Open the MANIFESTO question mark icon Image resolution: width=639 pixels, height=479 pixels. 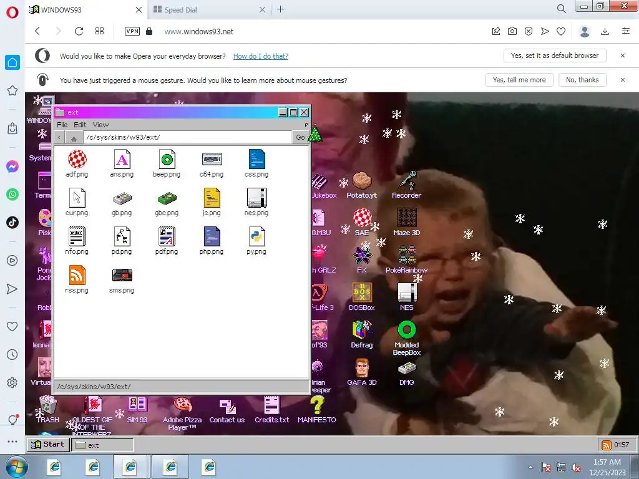click(x=316, y=405)
